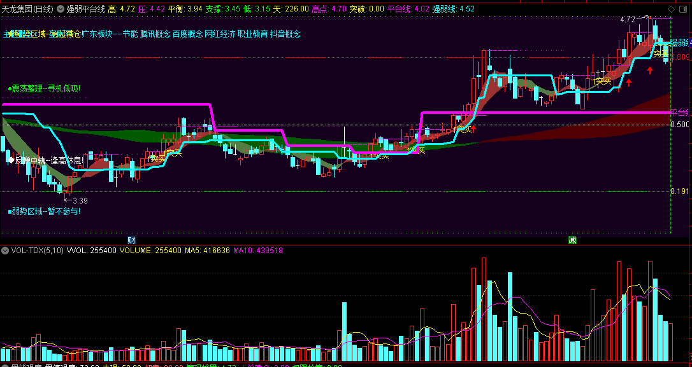
Task: Click the magenta 平台线 label at right edge
Action: (681, 113)
